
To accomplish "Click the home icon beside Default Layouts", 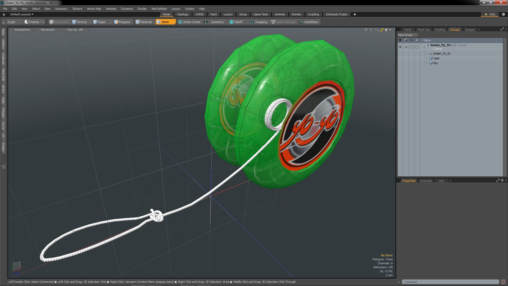I will coord(4,14).
